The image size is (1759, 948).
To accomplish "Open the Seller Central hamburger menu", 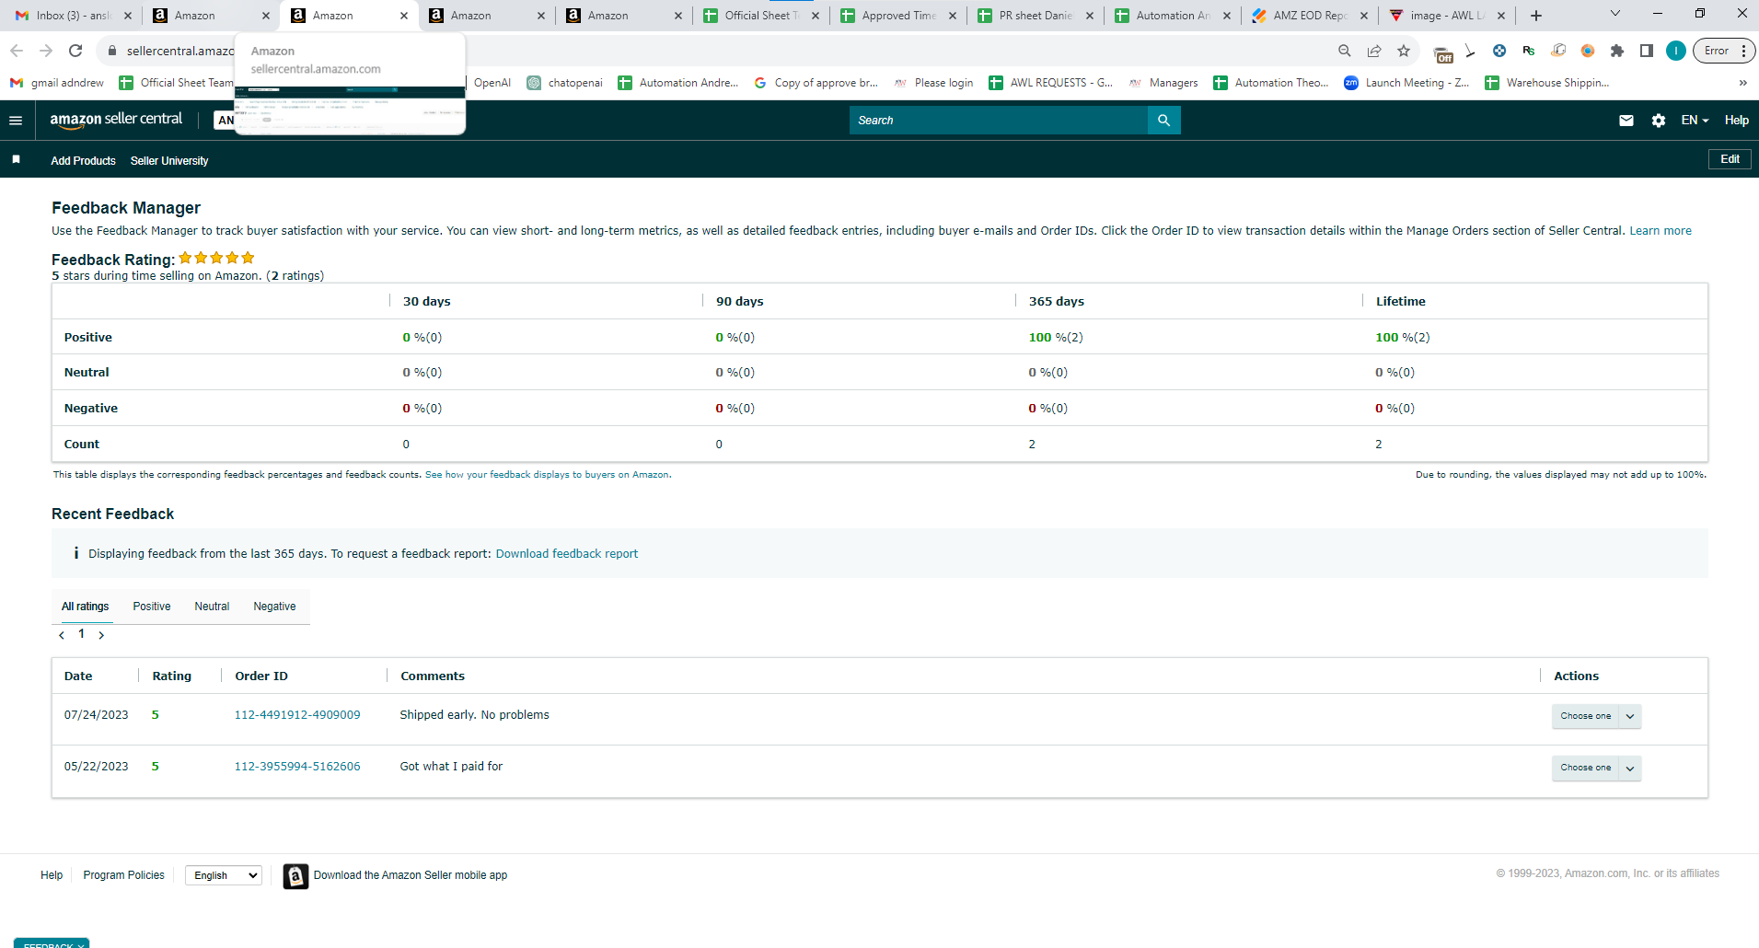I will click(15, 121).
